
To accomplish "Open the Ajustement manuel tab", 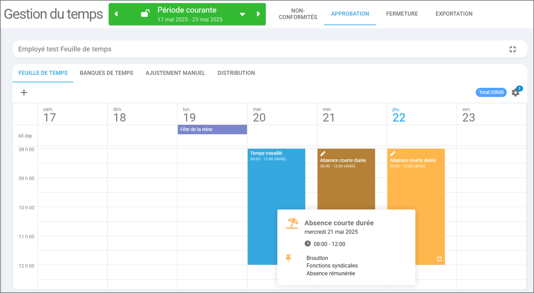I will coord(176,73).
